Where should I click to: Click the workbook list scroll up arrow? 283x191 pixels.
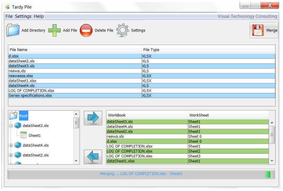272,122
